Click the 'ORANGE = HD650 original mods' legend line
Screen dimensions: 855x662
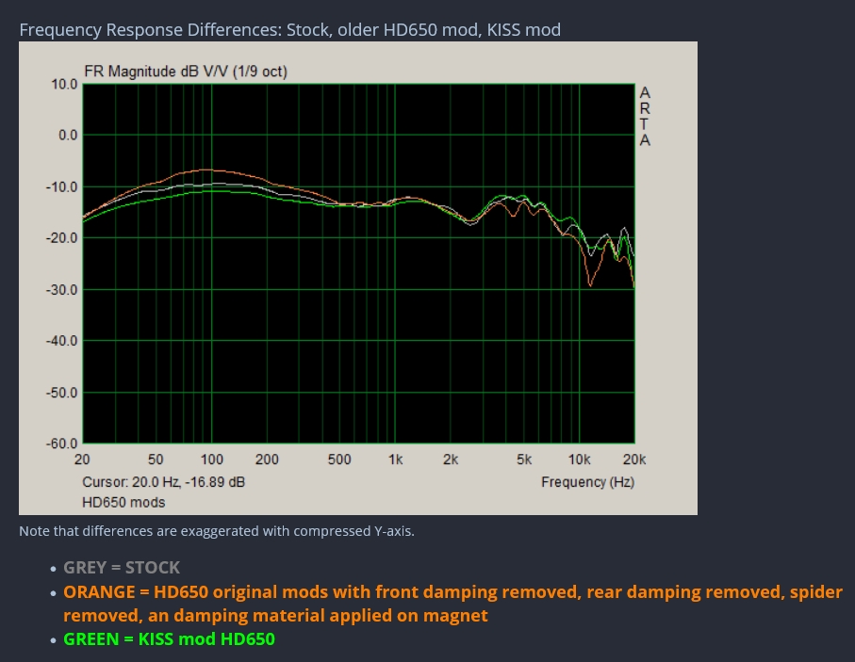pos(453,604)
